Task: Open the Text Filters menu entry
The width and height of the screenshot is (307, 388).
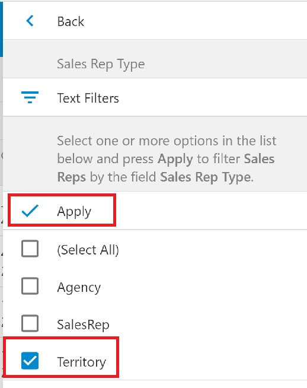Action: click(88, 98)
